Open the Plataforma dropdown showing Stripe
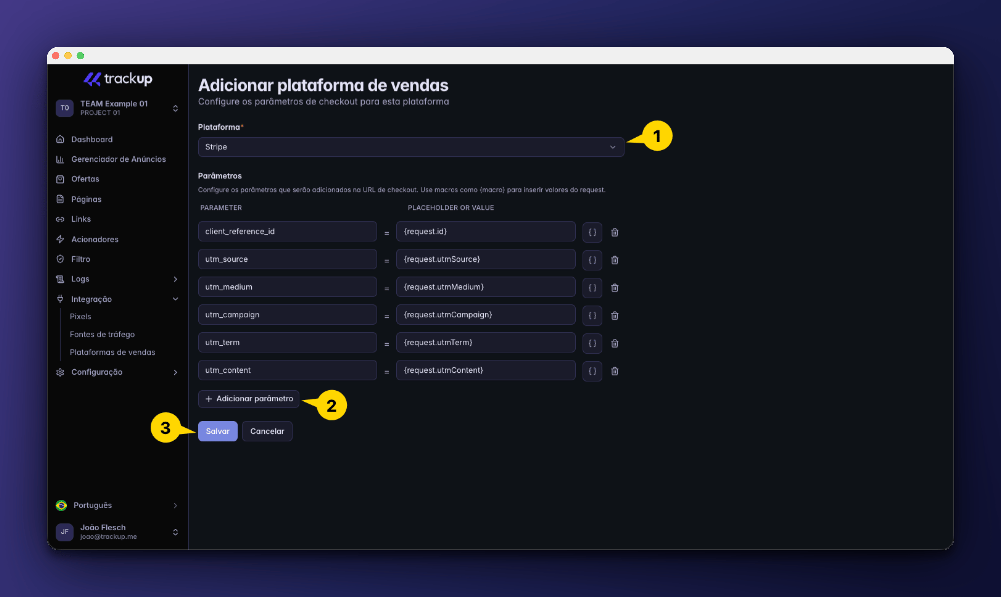The width and height of the screenshot is (1001, 597). point(411,147)
